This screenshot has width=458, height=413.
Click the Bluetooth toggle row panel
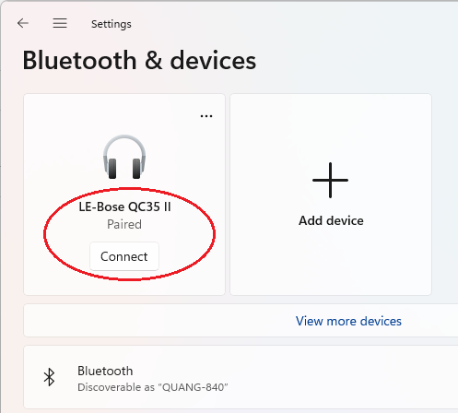click(x=241, y=377)
